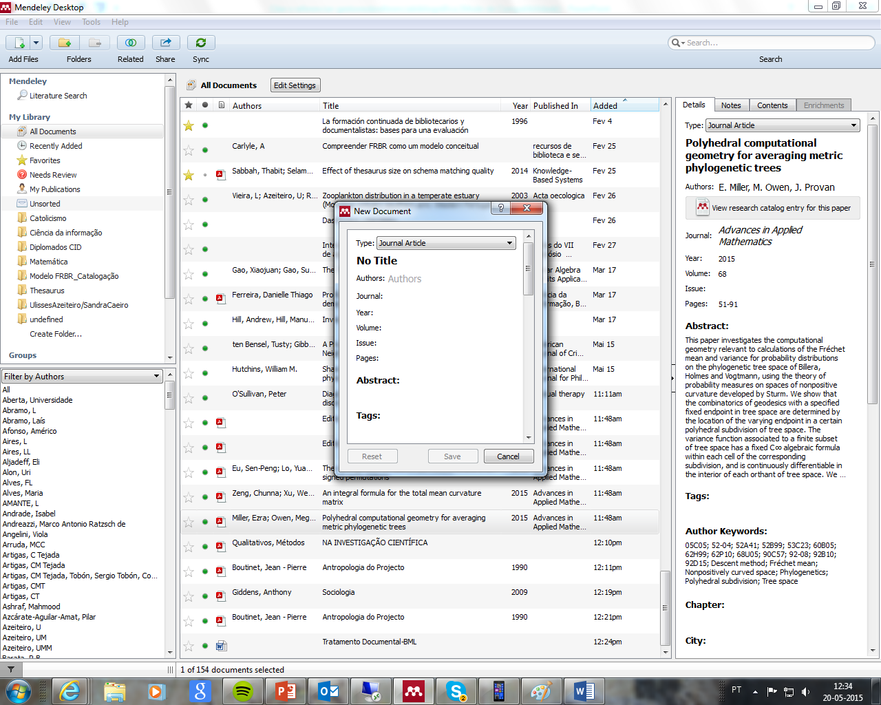Click the Windows Start button
The width and height of the screenshot is (881, 705).
(18, 691)
